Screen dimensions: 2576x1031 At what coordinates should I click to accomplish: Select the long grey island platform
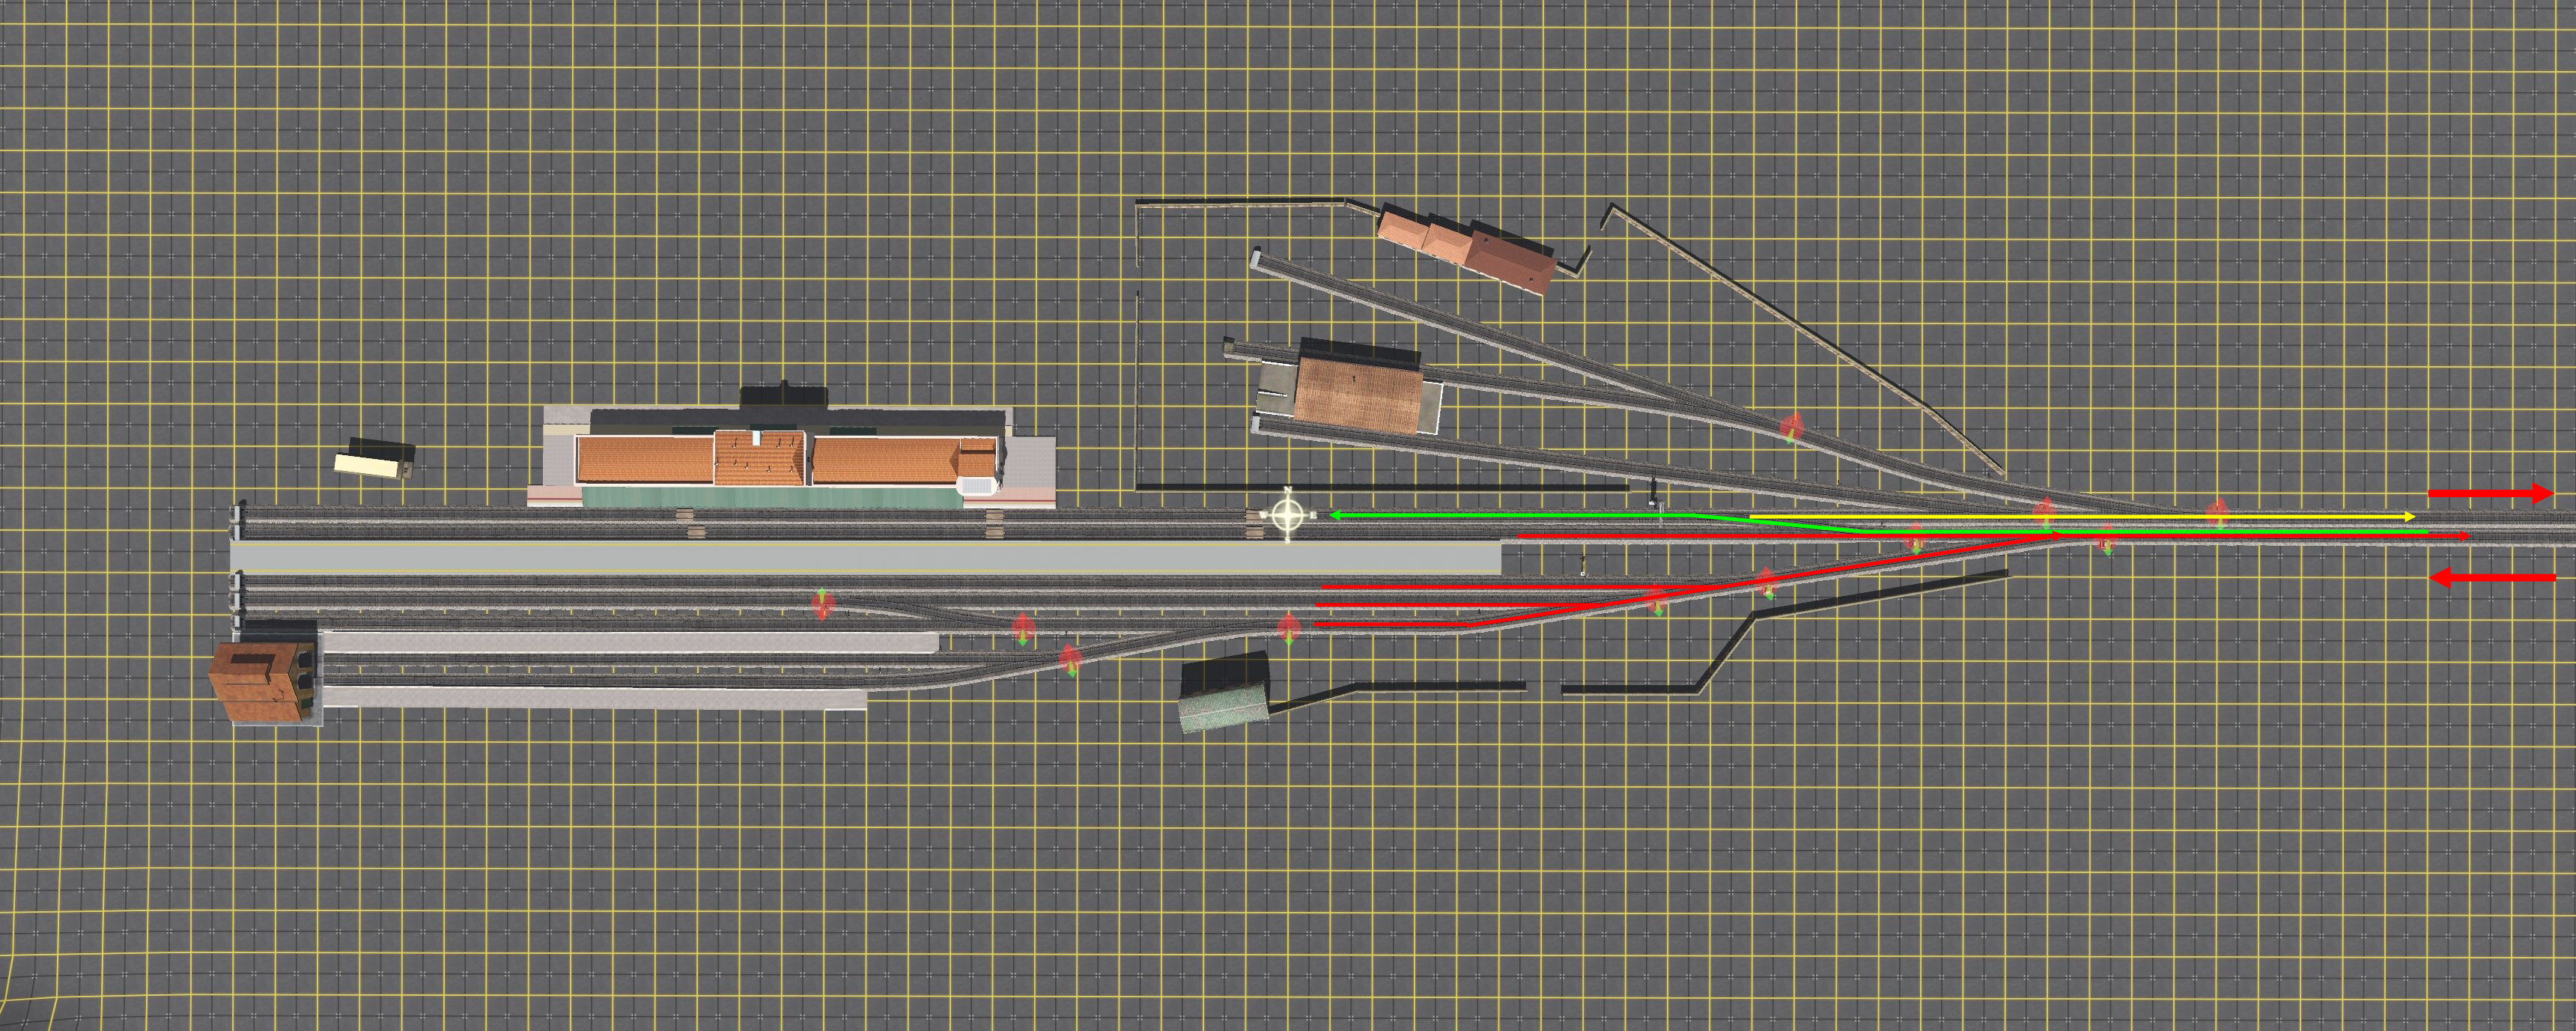pos(865,557)
